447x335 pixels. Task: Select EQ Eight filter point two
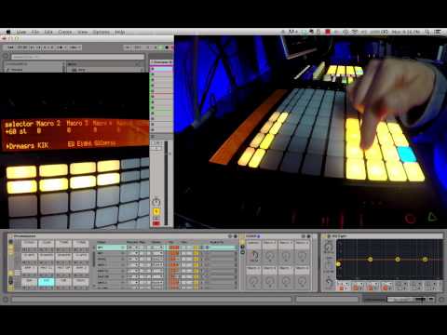(x=370, y=259)
